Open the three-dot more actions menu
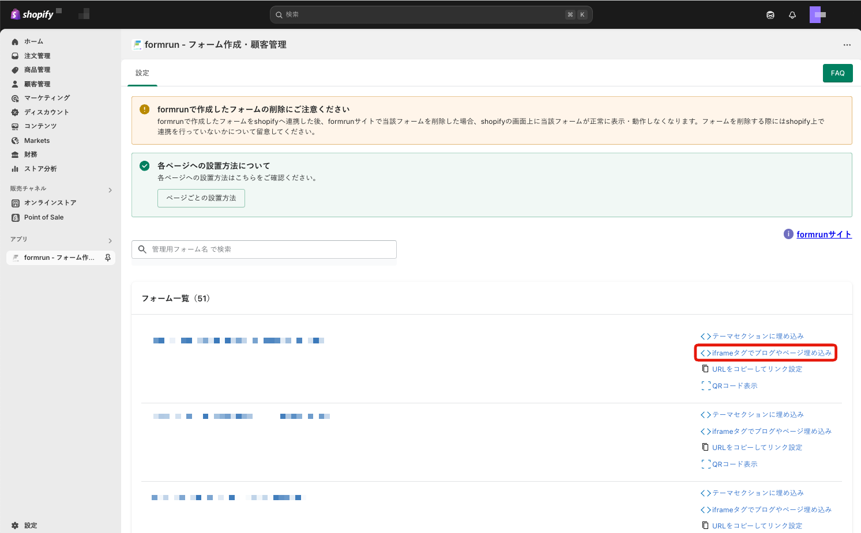The image size is (861, 533). coord(847,44)
